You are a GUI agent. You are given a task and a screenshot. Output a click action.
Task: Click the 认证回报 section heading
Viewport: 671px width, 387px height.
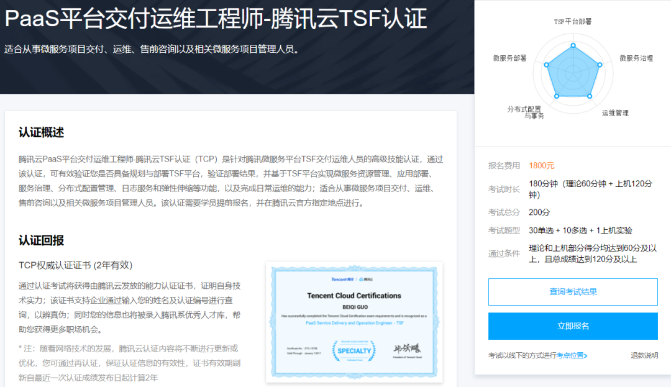41,240
